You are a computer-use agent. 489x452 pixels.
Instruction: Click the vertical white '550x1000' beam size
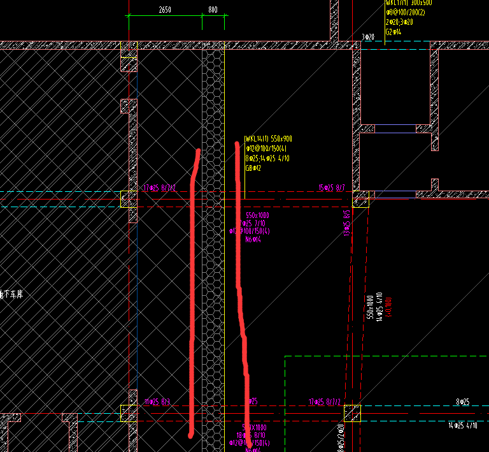[370, 307]
